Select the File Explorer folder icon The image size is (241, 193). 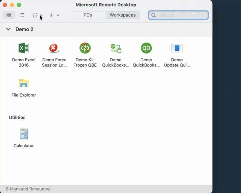(24, 83)
